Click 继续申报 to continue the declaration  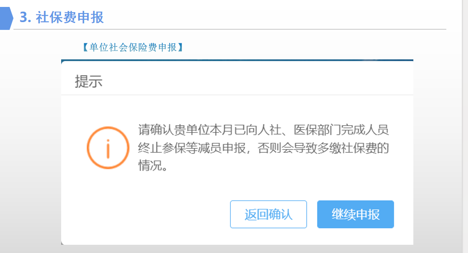(x=356, y=214)
